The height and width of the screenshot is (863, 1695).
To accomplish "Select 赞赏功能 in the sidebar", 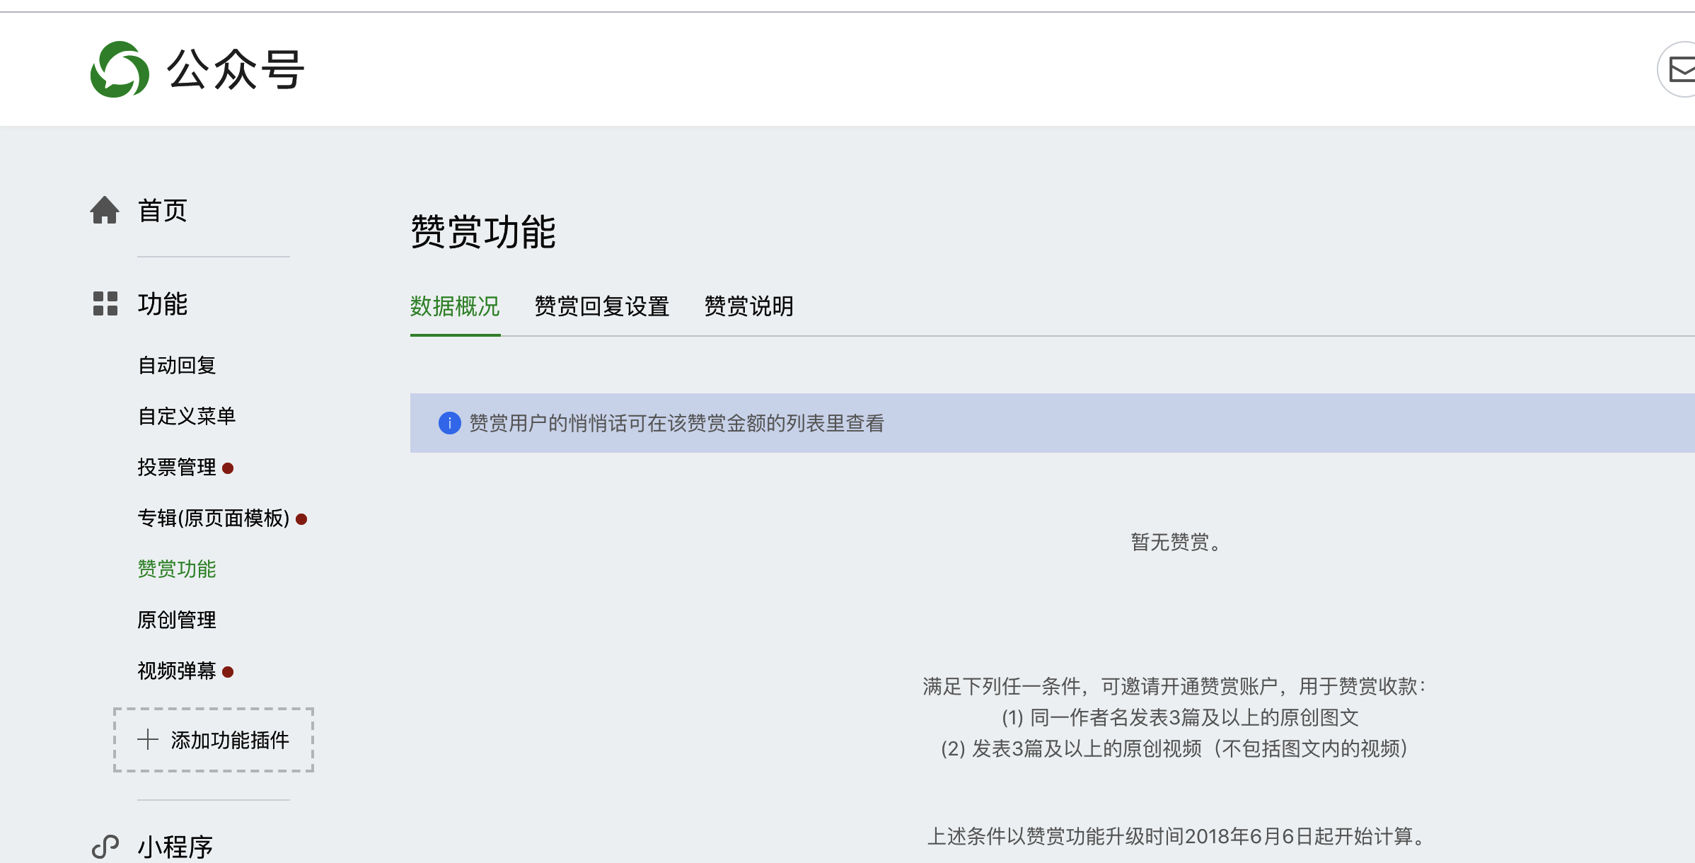I will pos(177,569).
